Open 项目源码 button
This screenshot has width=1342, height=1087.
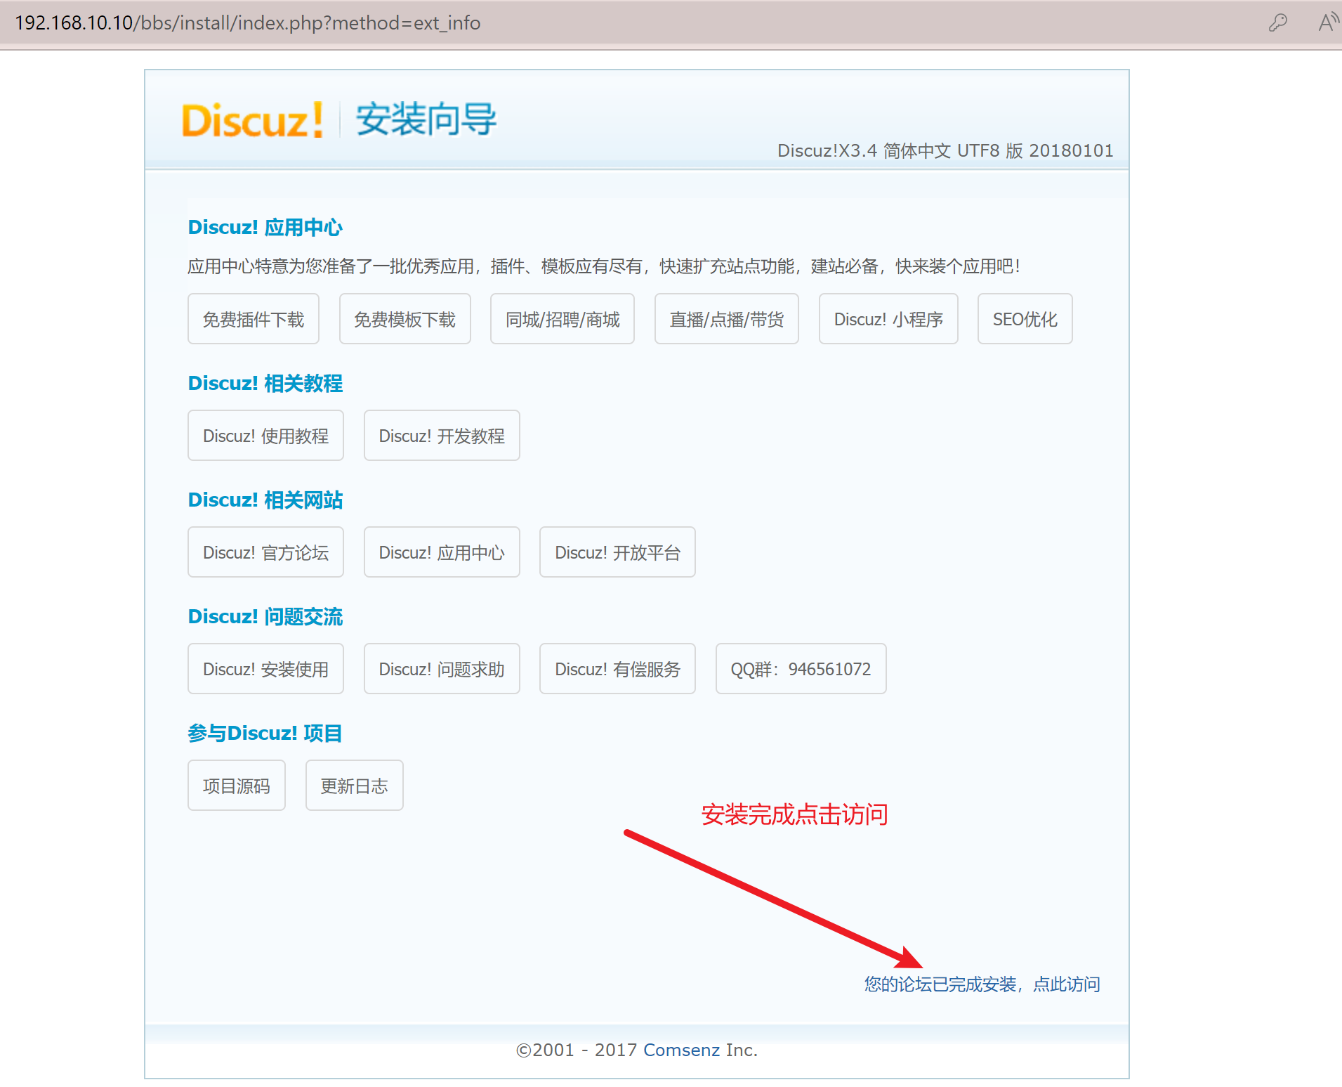[x=237, y=786]
